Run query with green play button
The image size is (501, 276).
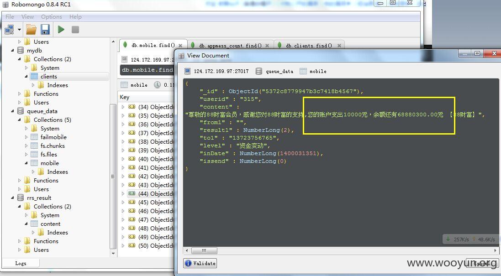pyautogui.click(x=61, y=30)
